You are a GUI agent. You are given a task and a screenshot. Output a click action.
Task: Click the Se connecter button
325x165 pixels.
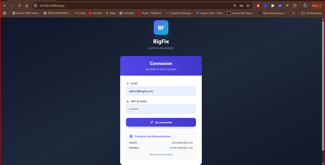pyautogui.click(x=161, y=122)
